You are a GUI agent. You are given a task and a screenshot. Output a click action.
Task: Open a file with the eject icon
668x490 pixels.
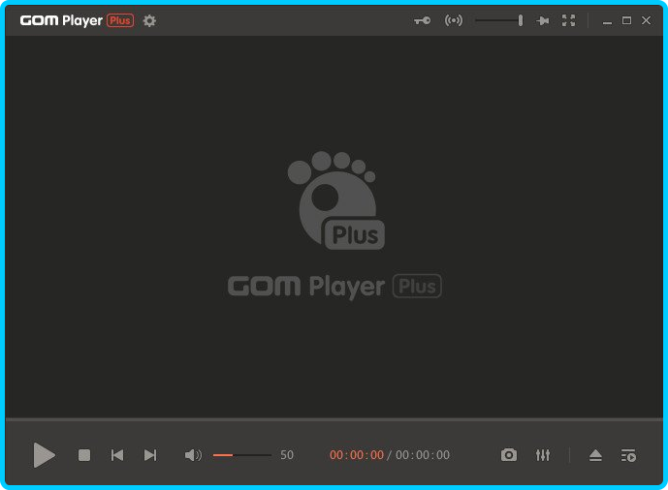(x=595, y=455)
